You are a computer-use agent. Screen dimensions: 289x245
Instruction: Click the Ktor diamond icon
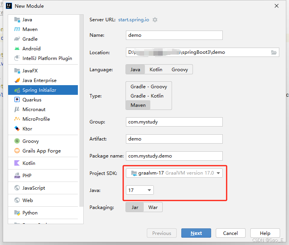coord(17,128)
